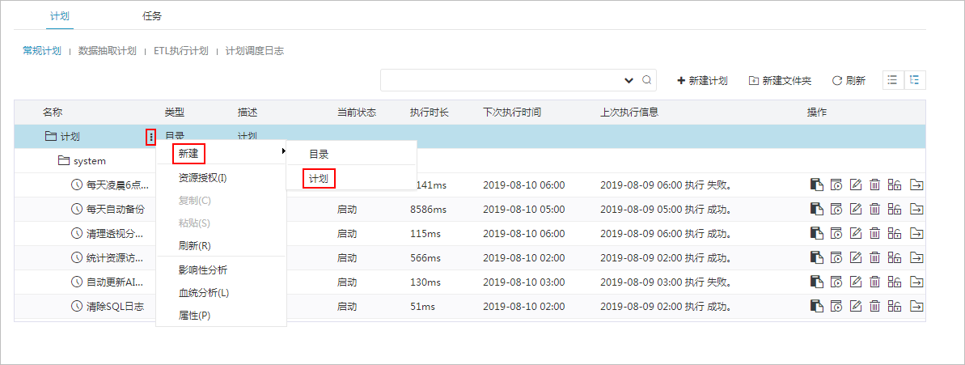Select the 清除SQL日志 plan name
This screenshot has width=965, height=365.
(x=115, y=306)
